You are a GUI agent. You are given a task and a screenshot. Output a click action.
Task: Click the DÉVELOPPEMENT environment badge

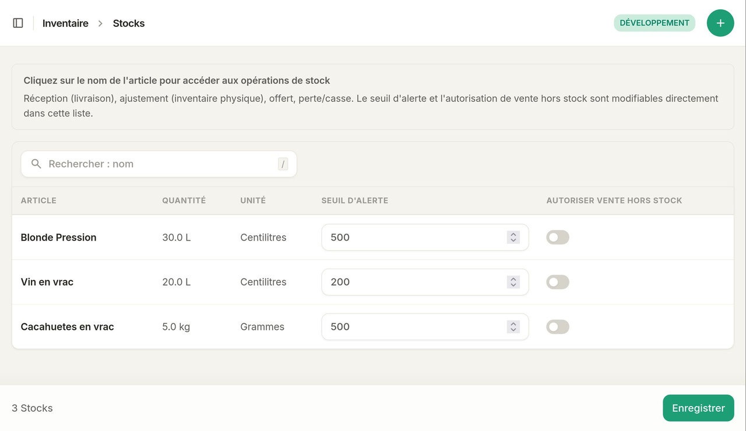pyautogui.click(x=654, y=23)
